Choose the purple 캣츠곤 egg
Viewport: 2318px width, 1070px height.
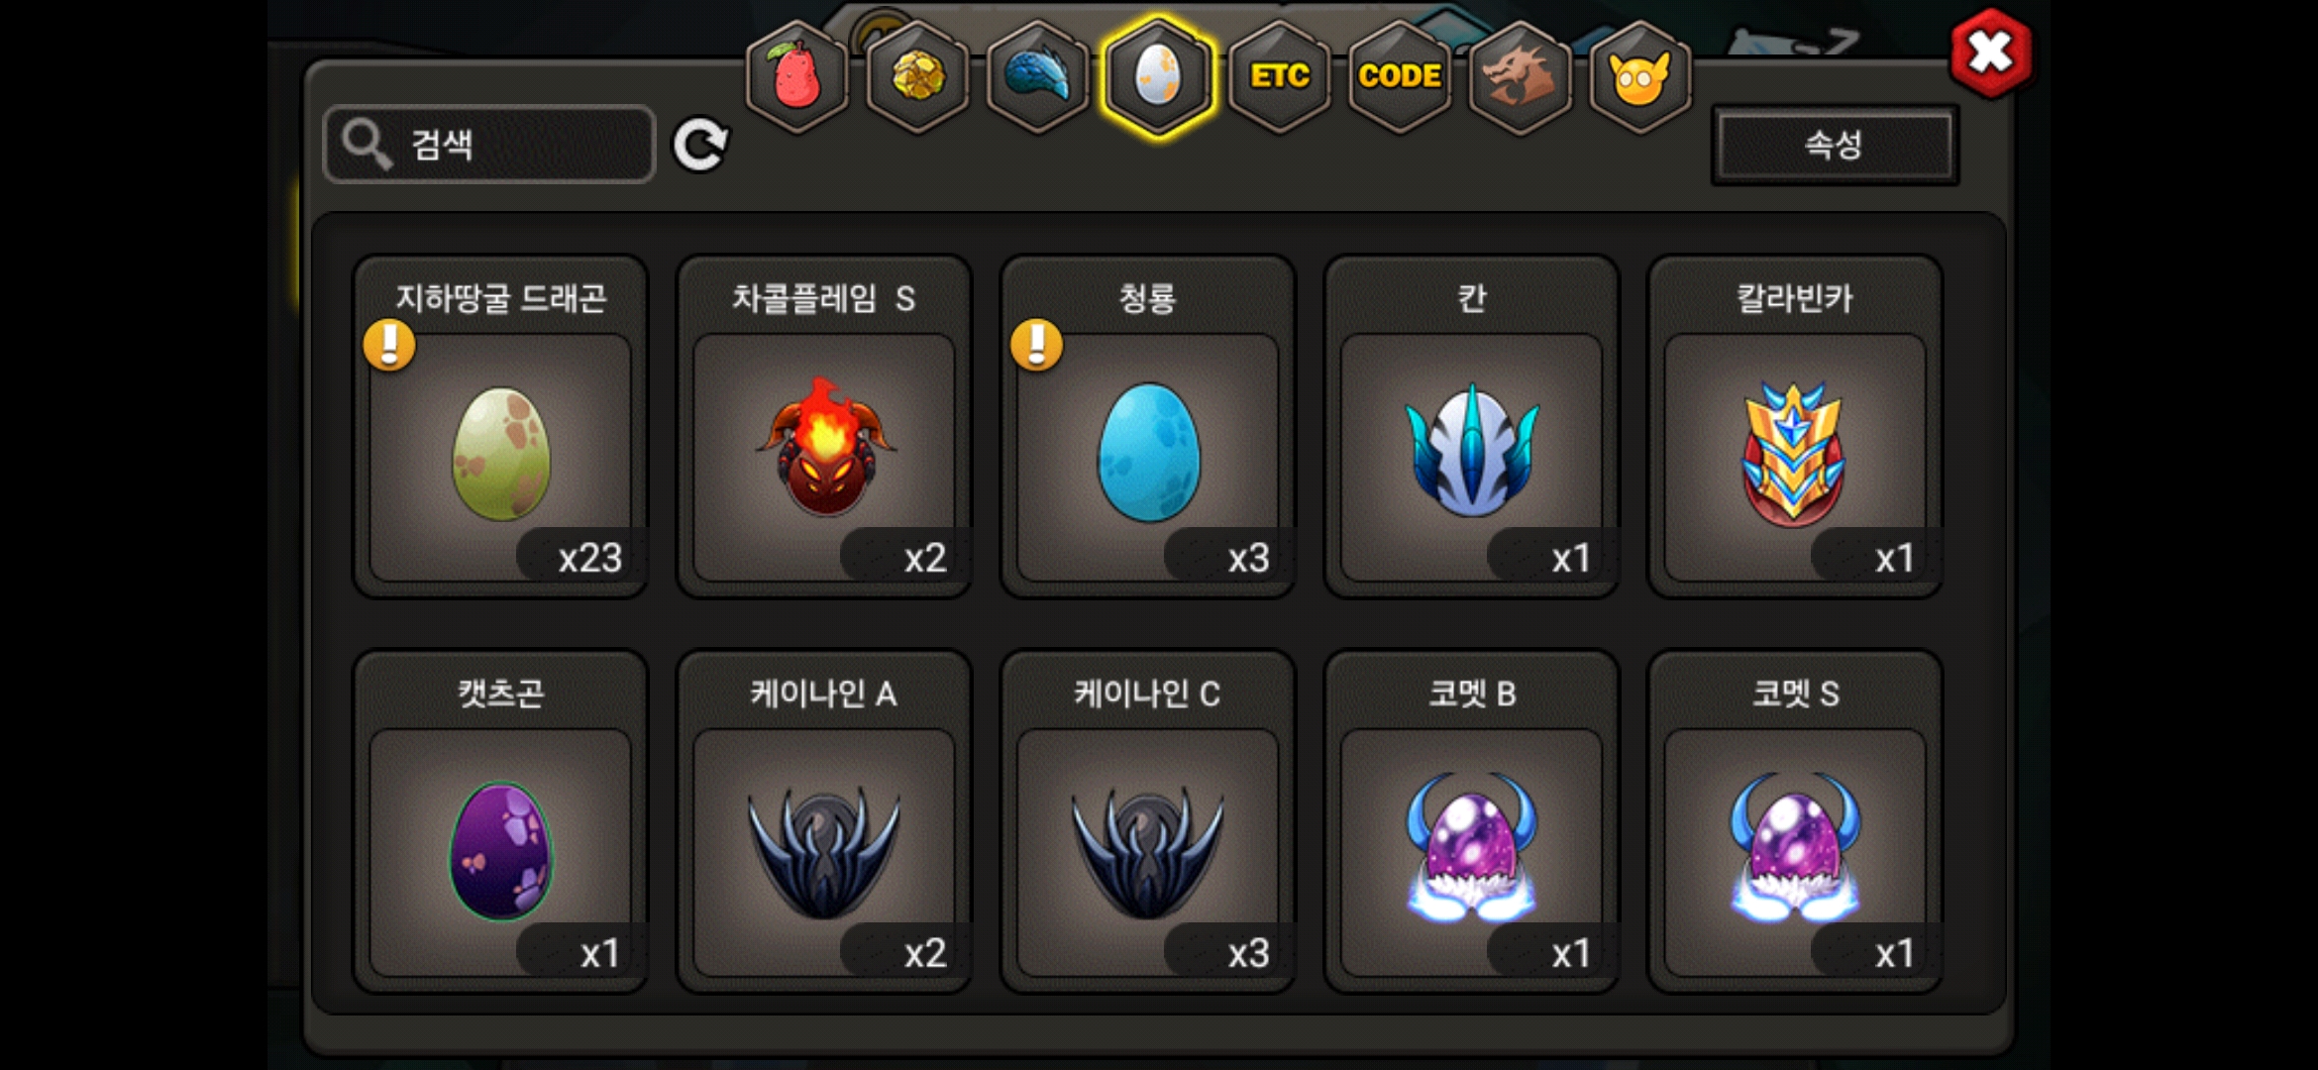point(500,821)
